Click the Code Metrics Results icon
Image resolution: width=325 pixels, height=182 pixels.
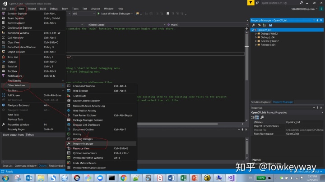pos(69,163)
